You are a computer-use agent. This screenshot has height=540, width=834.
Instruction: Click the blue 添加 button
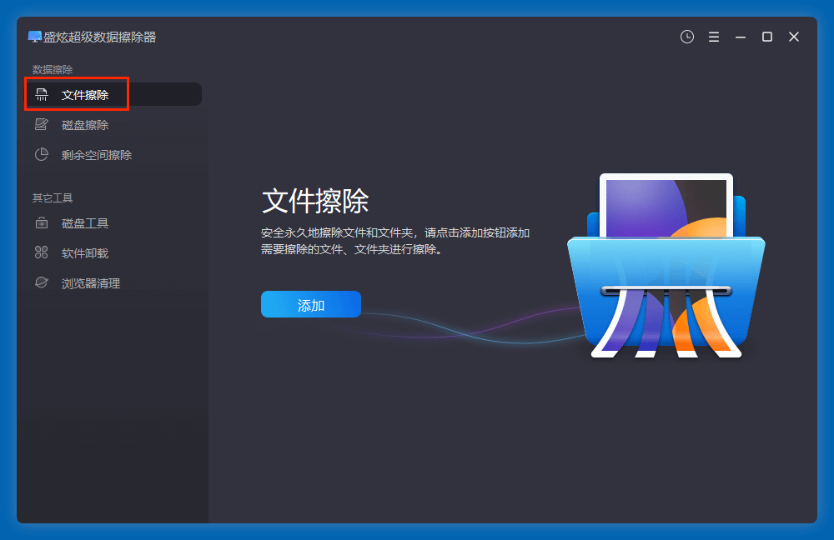(310, 304)
